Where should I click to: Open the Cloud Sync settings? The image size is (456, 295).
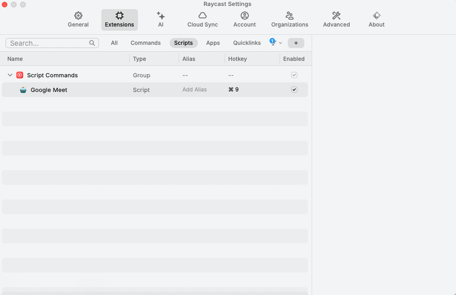pyautogui.click(x=203, y=20)
